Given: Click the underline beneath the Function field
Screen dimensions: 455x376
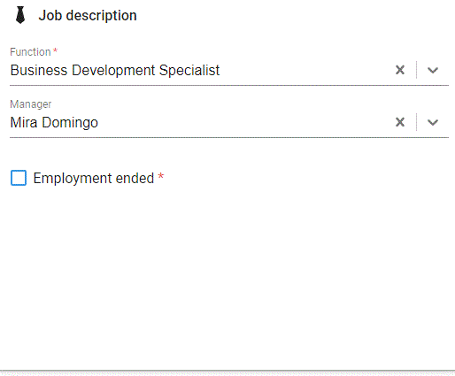Looking at the screenshot, I should tap(229, 86).
